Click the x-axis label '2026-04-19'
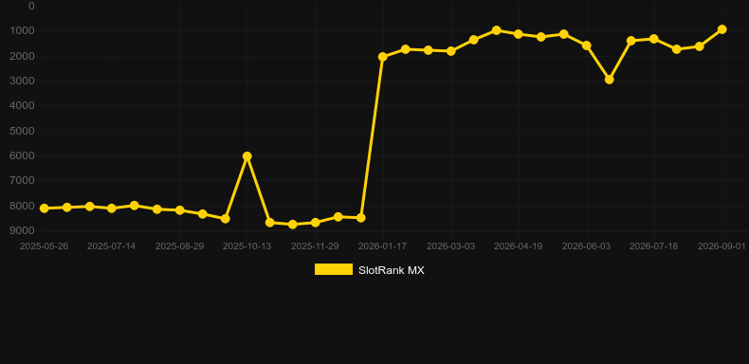Viewport: 749px width, 364px height. click(519, 246)
